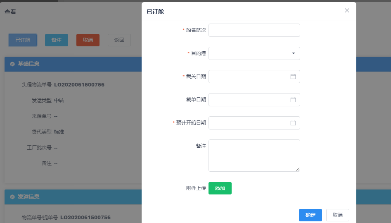This screenshot has height=223, width=391.
Task: Click the dialog 取消 button
Action: tap(338, 215)
